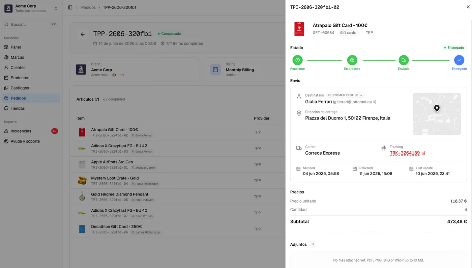Screen dimensions: 472x268
Task: Click the Atrapalo gift card thumbnail in the list
Action: 82,132
